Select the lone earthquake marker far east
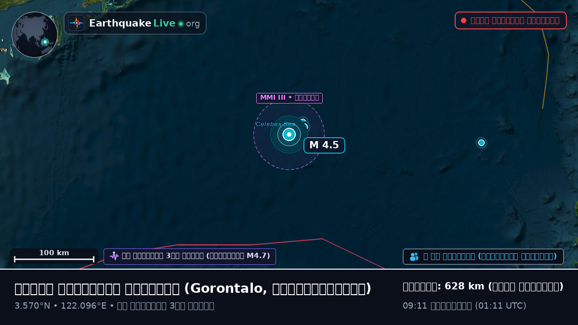 pyautogui.click(x=481, y=143)
